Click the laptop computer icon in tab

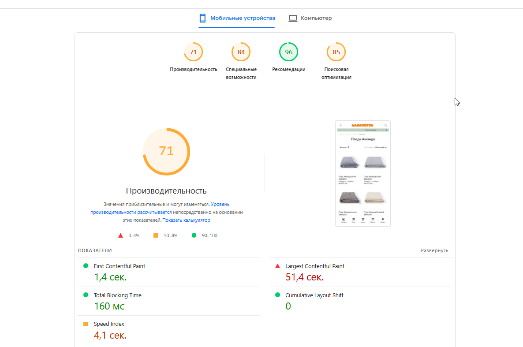pos(293,19)
